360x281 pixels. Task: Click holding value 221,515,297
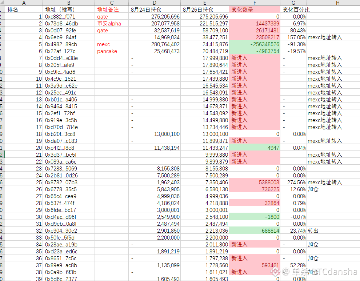point(205,23)
